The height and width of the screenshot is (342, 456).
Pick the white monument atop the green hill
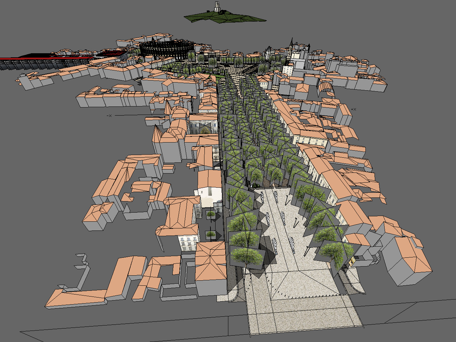click(x=216, y=7)
